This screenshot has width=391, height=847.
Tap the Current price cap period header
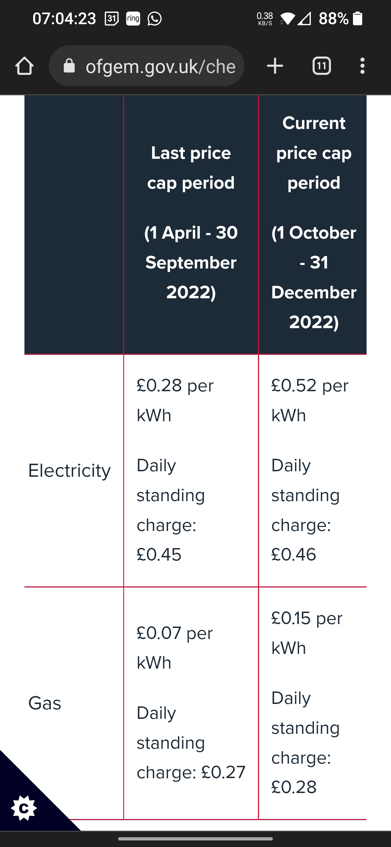point(314,153)
